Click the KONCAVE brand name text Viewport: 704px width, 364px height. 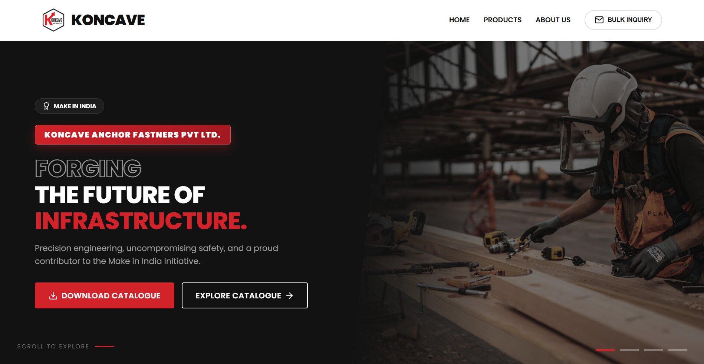108,20
